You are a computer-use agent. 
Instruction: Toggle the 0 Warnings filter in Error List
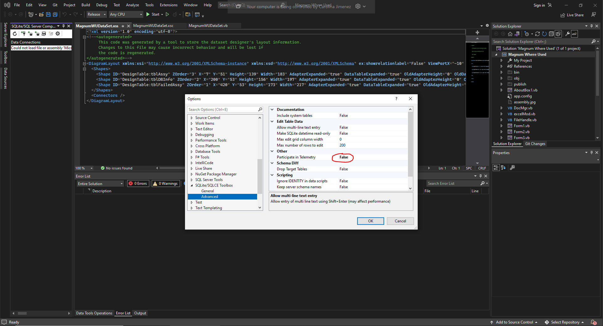166,183
